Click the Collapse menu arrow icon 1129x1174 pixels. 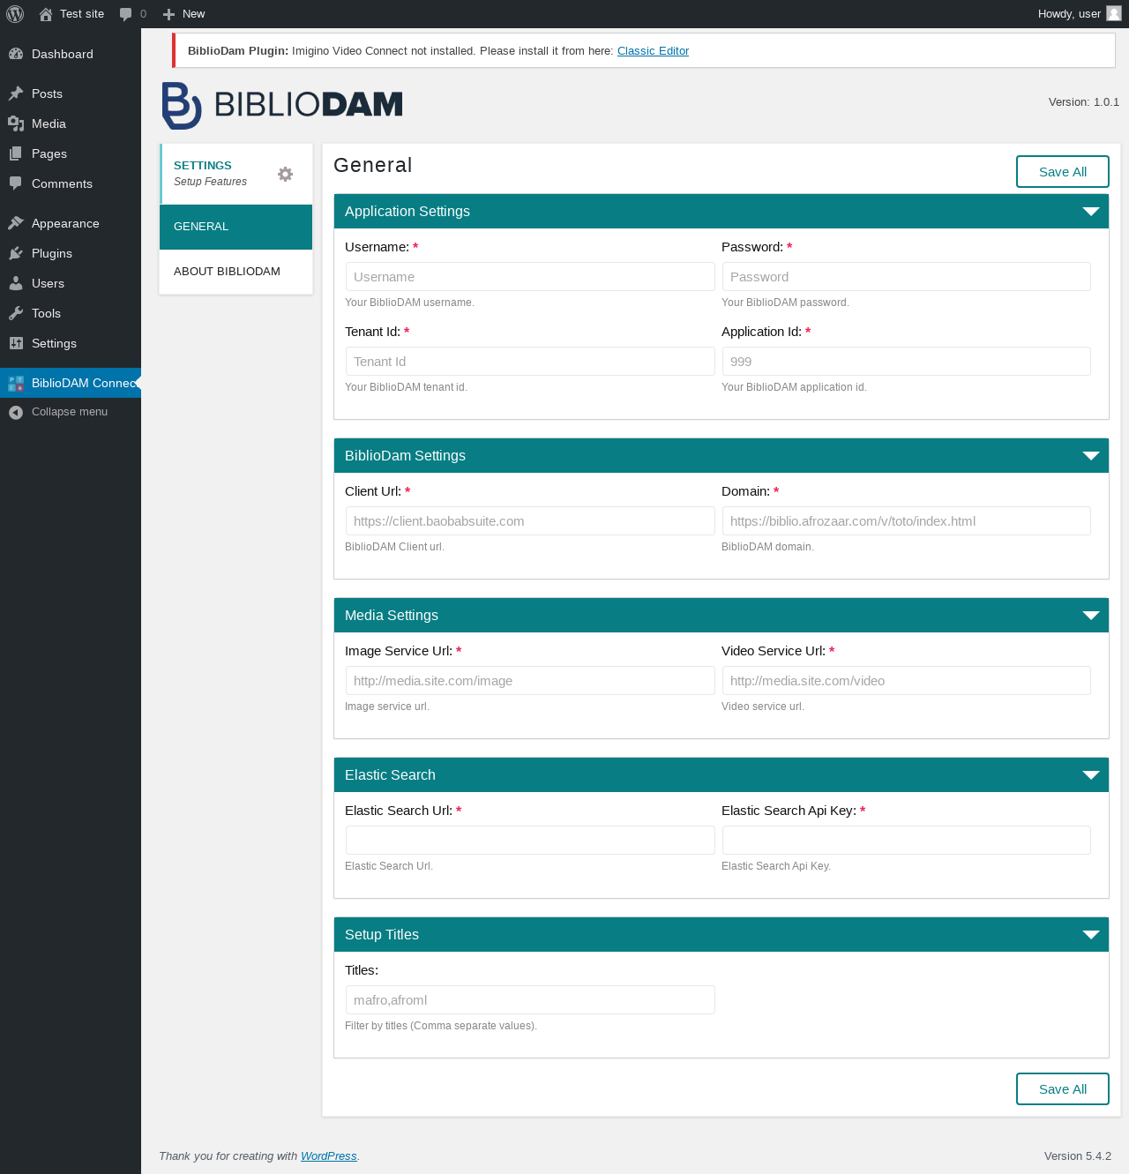click(x=16, y=412)
